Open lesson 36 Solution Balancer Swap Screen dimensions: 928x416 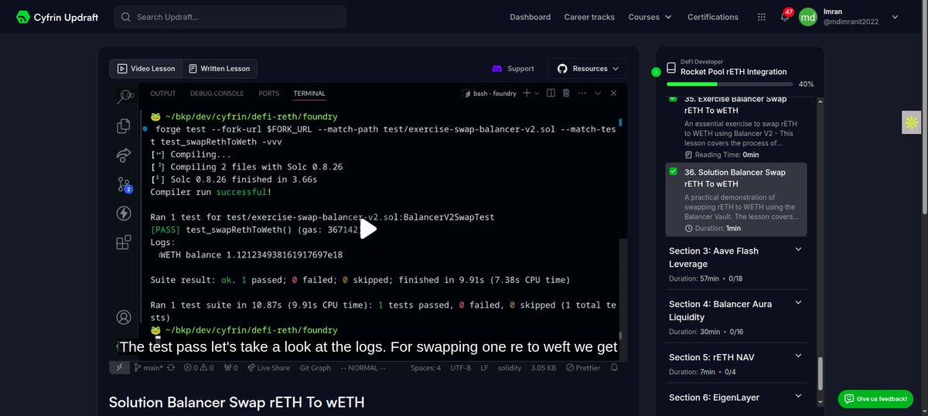737,199
